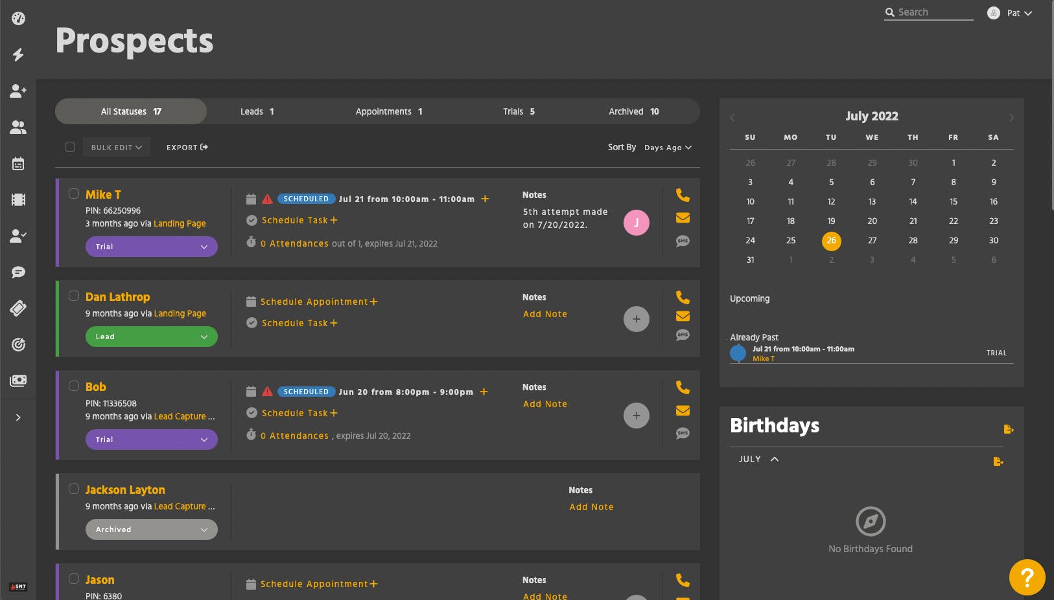
Task: Click the July birthdays export icon
Action: click(998, 461)
